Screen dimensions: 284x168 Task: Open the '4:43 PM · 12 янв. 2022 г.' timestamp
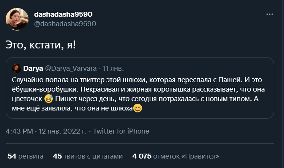46,132
